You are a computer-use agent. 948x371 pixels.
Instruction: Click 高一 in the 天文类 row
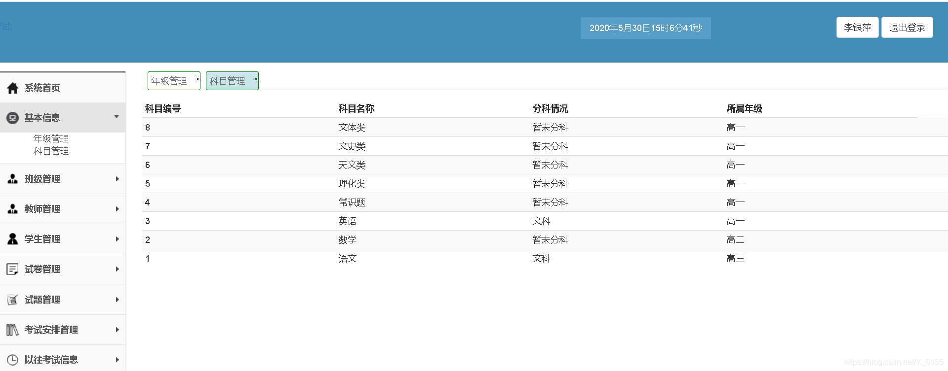click(x=736, y=165)
